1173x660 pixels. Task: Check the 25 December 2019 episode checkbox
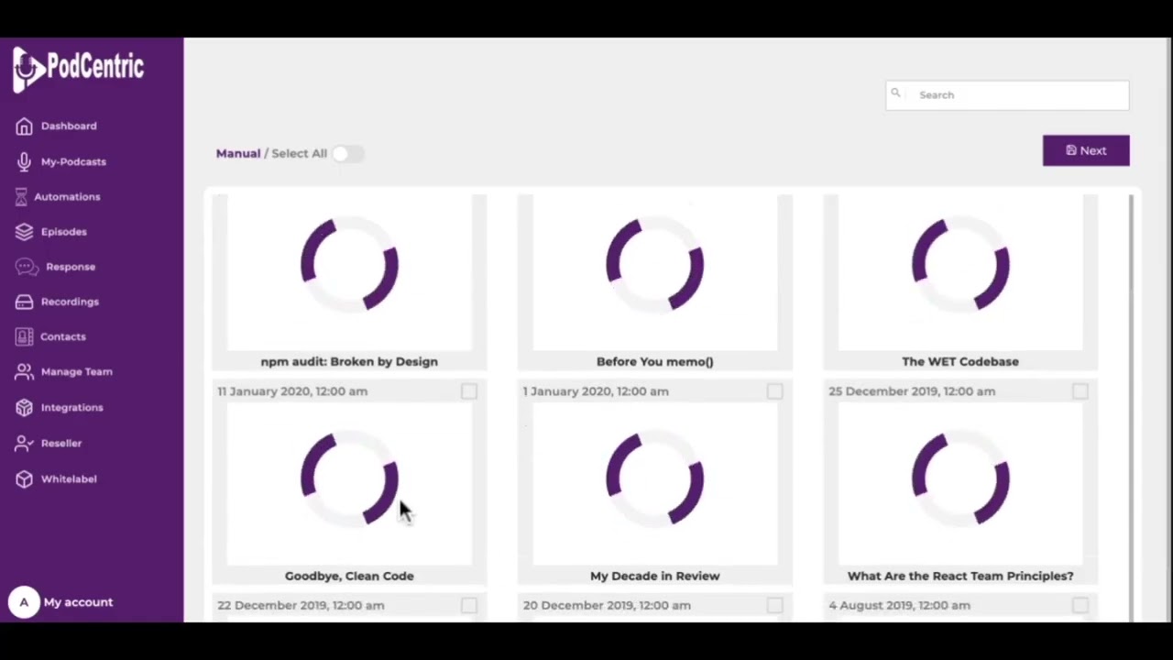(1080, 391)
